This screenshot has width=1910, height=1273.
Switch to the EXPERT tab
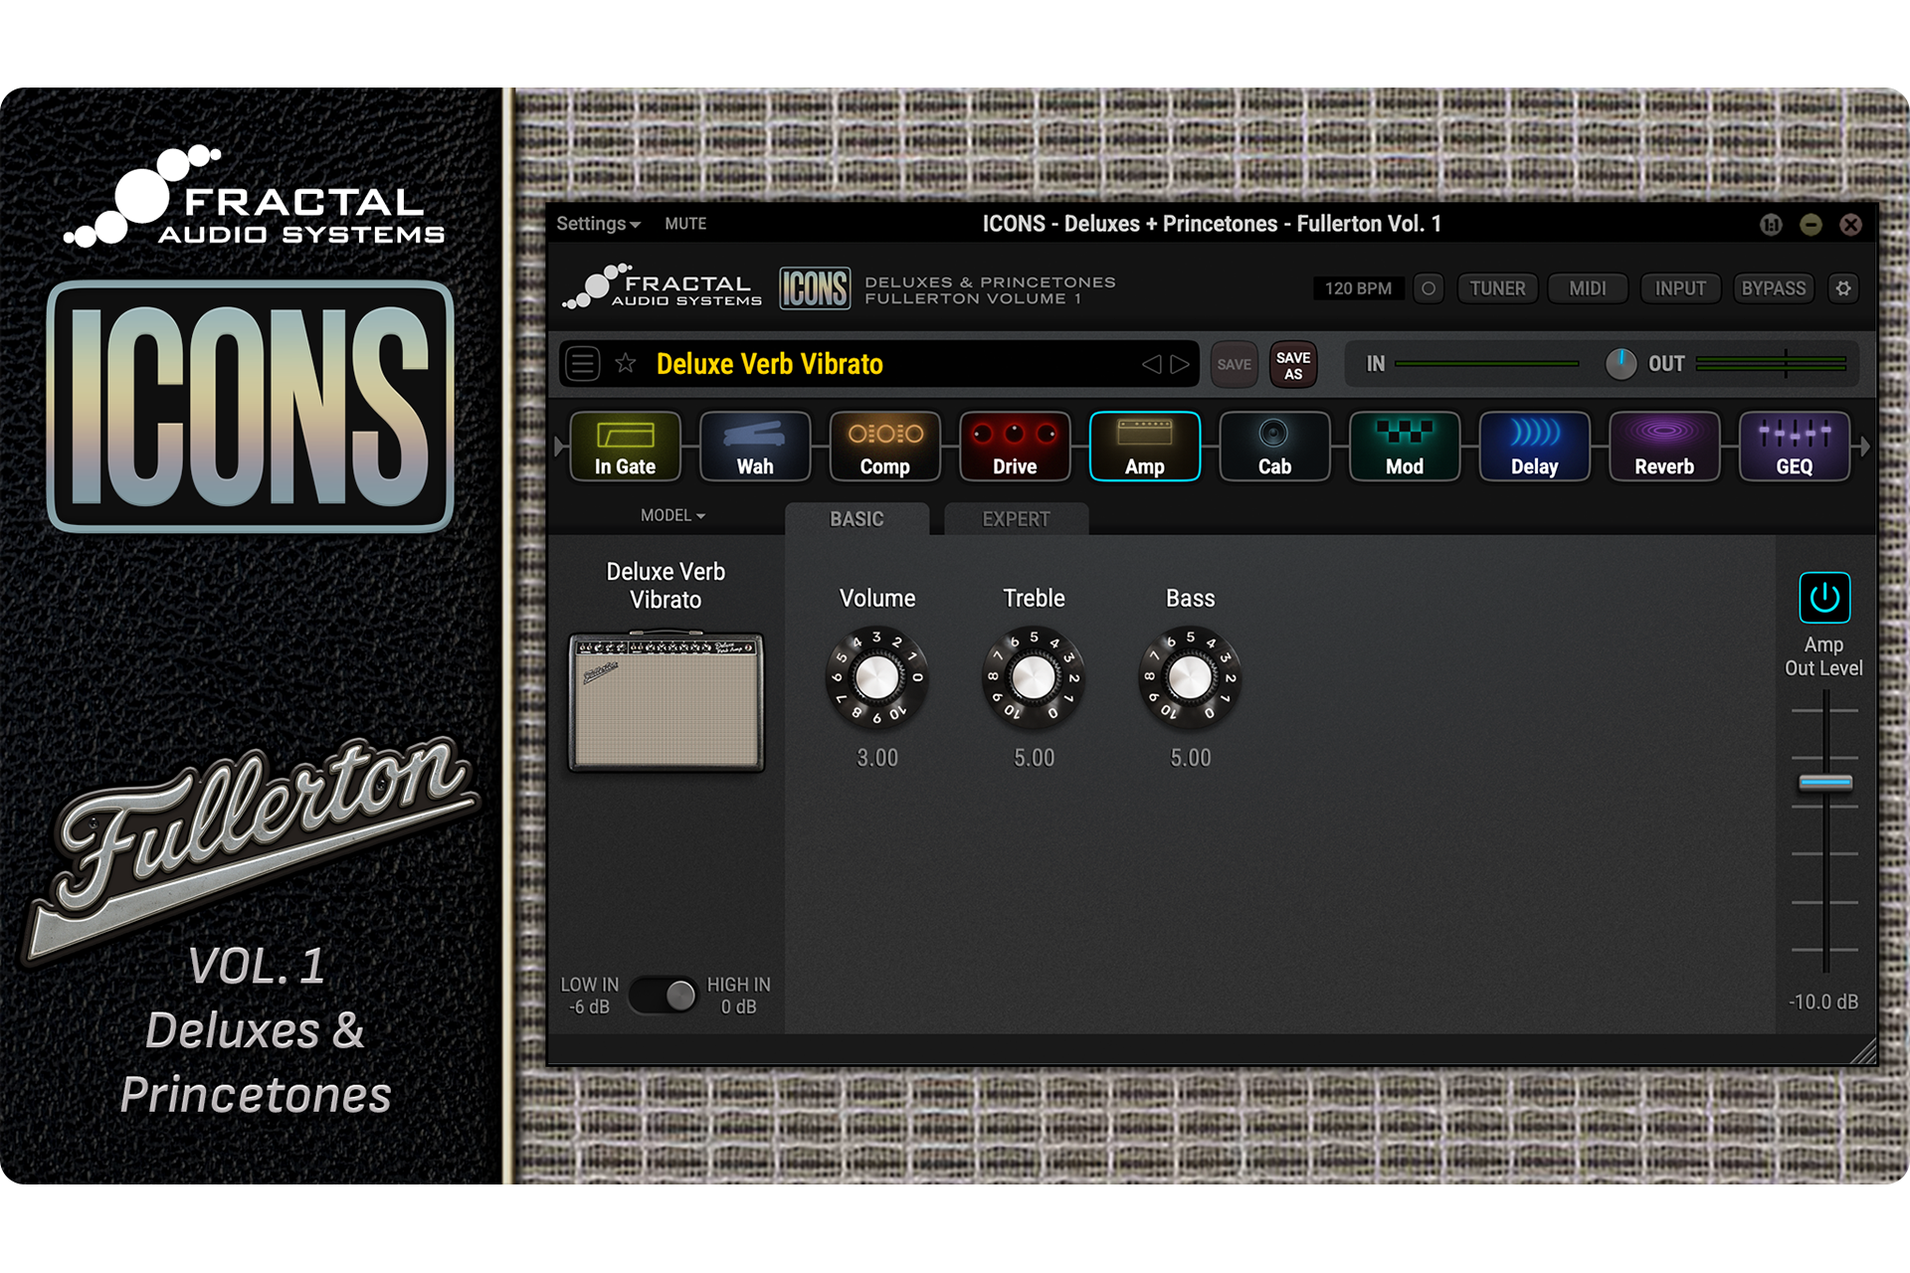click(1015, 518)
